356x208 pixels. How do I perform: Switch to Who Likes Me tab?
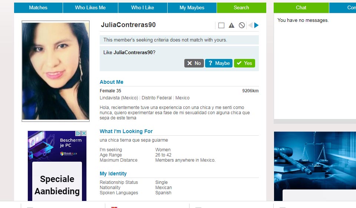[x=90, y=8]
